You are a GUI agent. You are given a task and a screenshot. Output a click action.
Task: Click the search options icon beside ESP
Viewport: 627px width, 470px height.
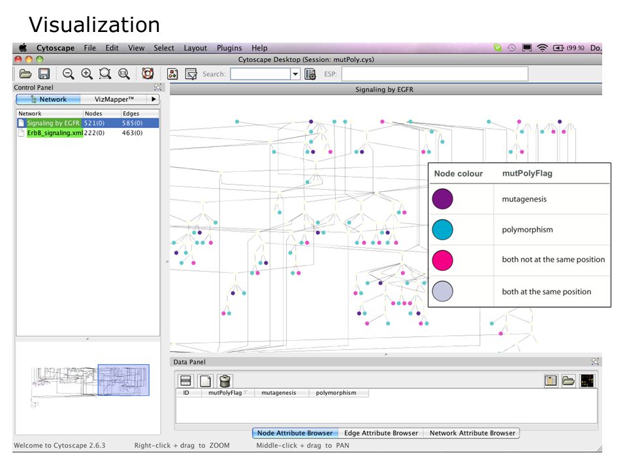[x=310, y=74]
